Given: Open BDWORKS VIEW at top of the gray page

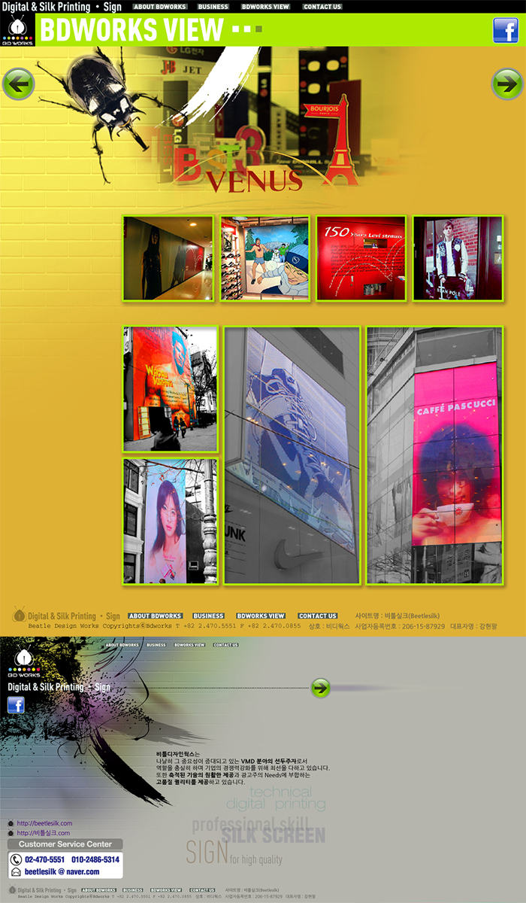Looking at the screenshot, I should pos(189,645).
